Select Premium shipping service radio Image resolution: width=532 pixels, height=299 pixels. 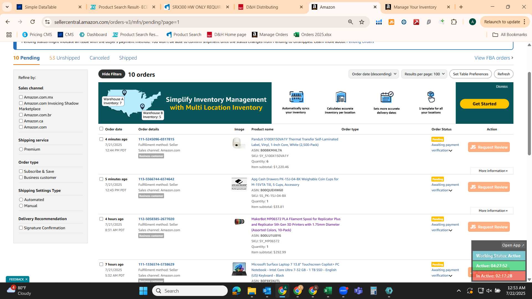[21, 149]
